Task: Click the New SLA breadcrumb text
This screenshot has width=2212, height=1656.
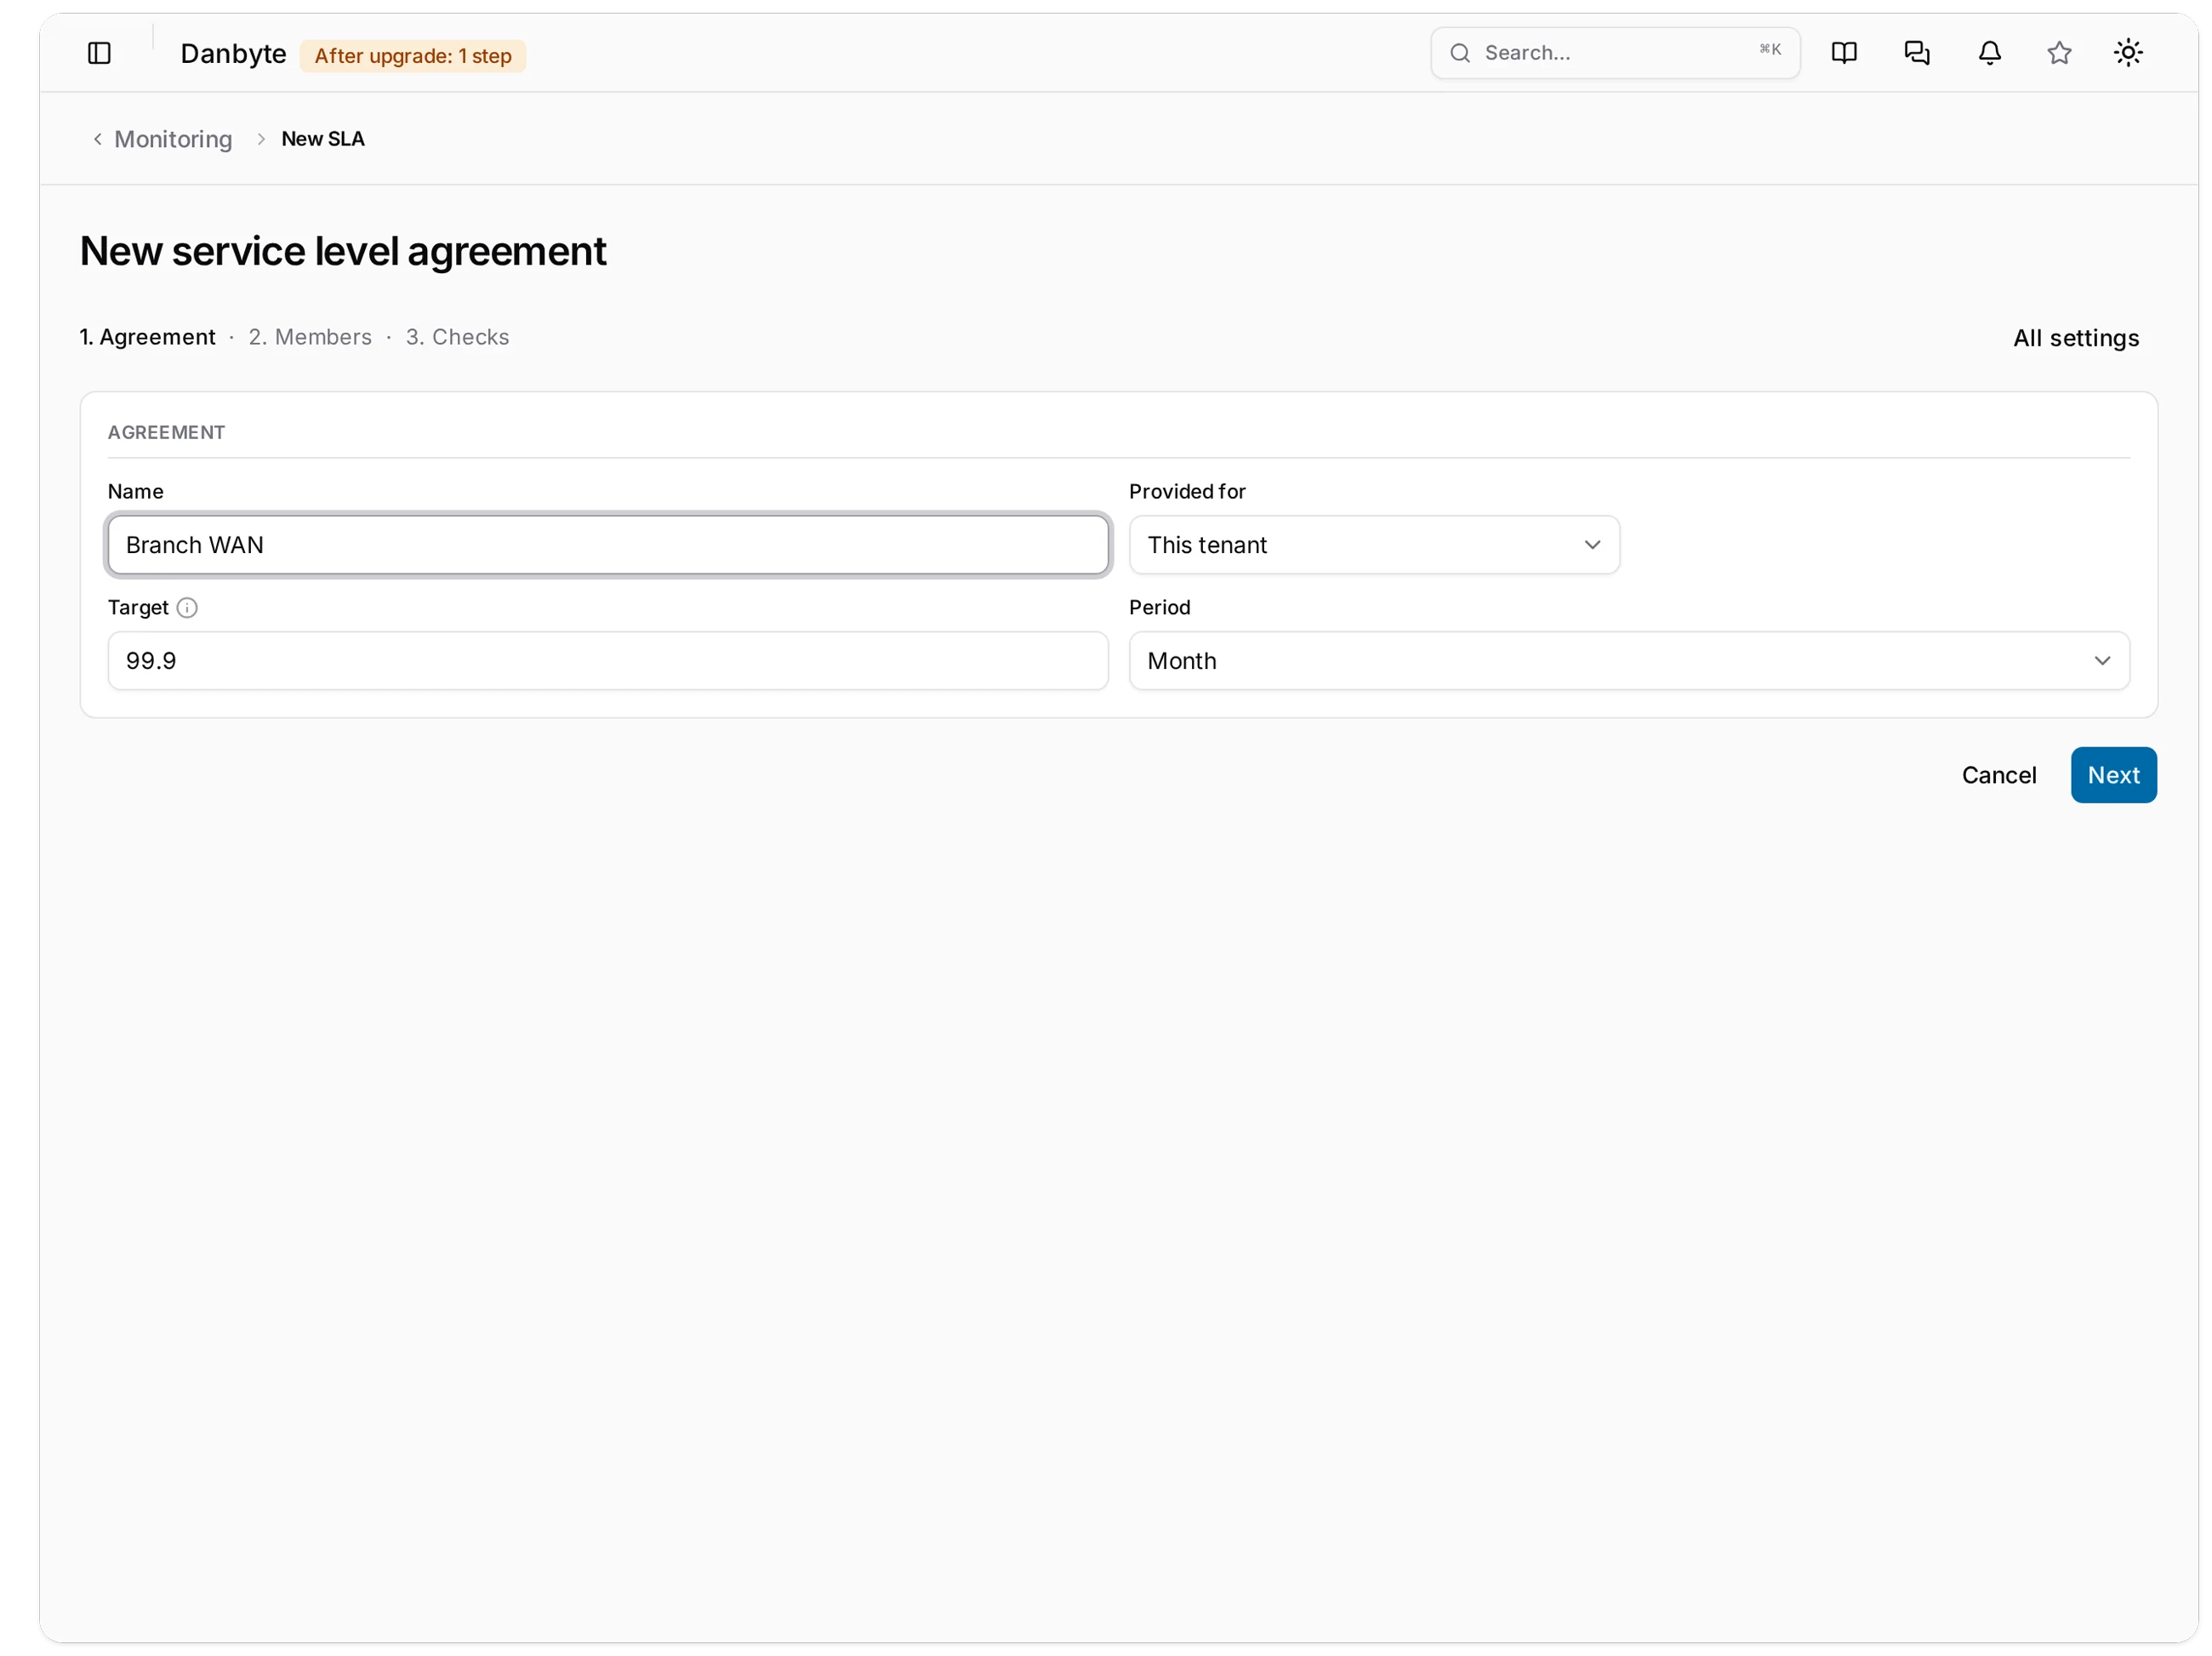Action: (x=323, y=139)
